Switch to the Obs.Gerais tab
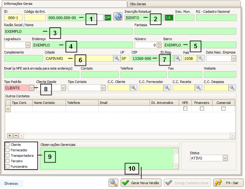 138,3
